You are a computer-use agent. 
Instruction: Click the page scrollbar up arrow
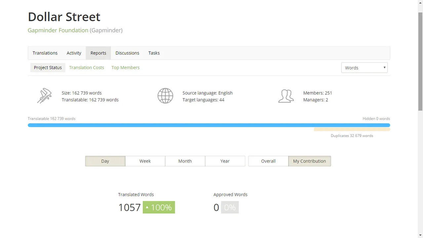tap(420, 3)
